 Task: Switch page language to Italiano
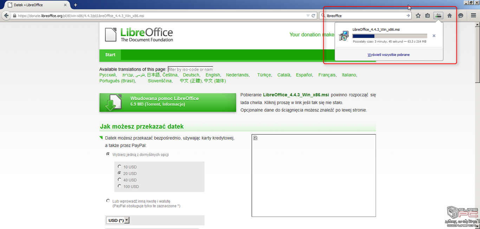pos(349,75)
